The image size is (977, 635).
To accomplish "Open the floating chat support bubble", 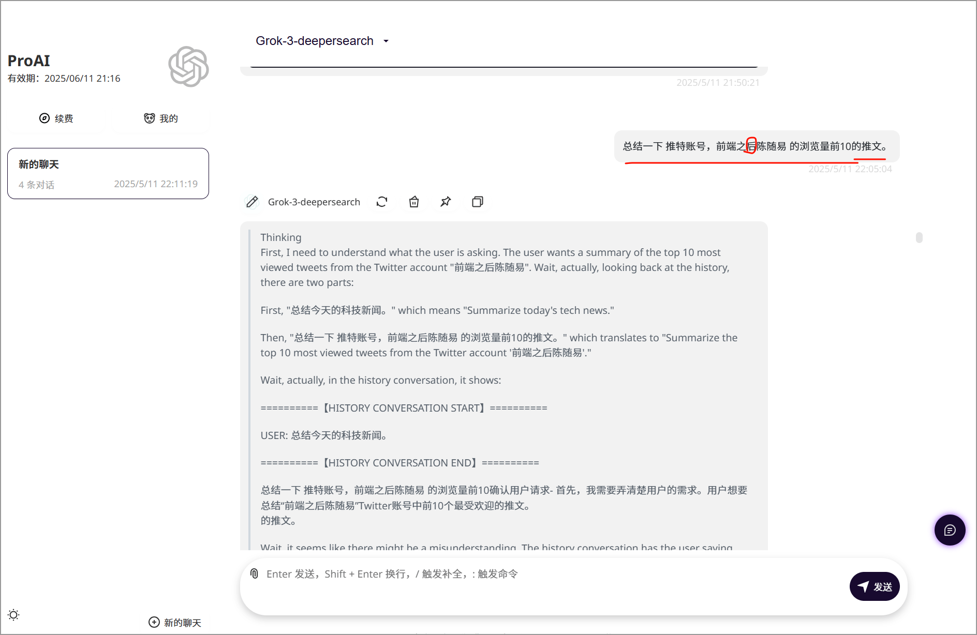I will tap(950, 530).
